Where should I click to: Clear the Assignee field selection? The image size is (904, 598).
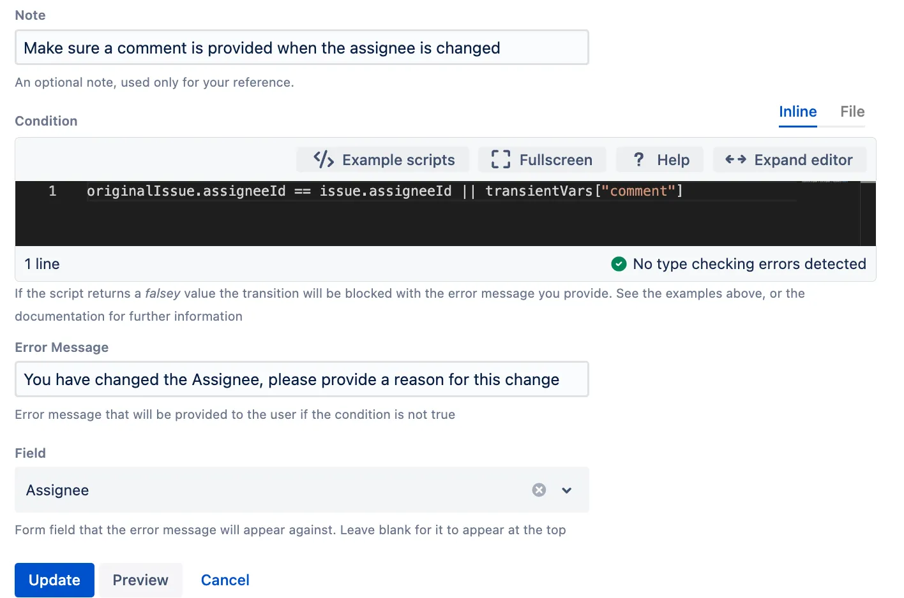539,490
